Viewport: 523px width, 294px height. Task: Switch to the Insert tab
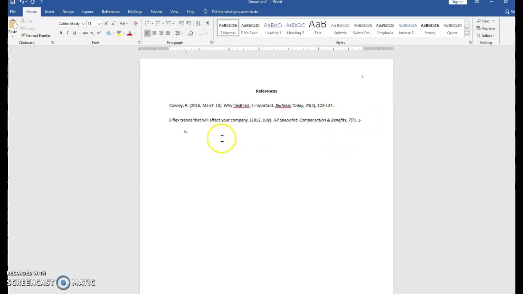49,12
